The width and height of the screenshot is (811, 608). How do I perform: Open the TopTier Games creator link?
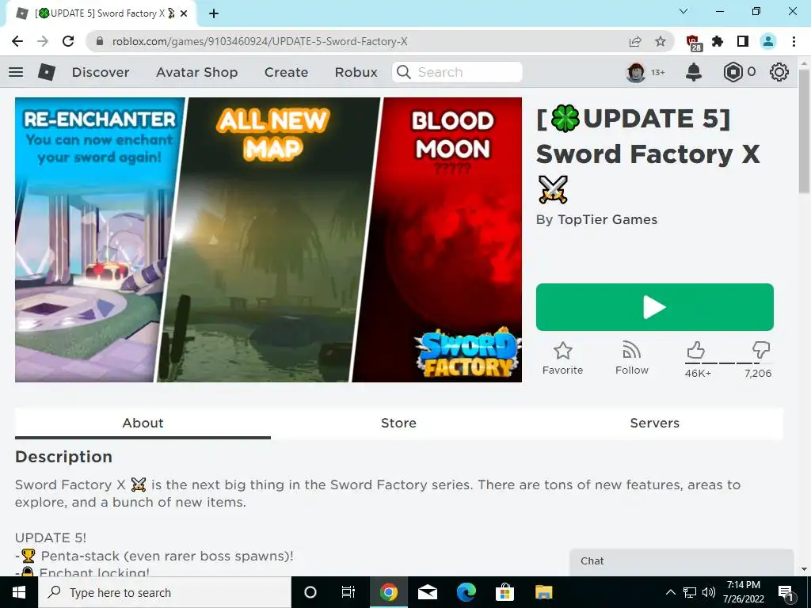click(607, 220)
